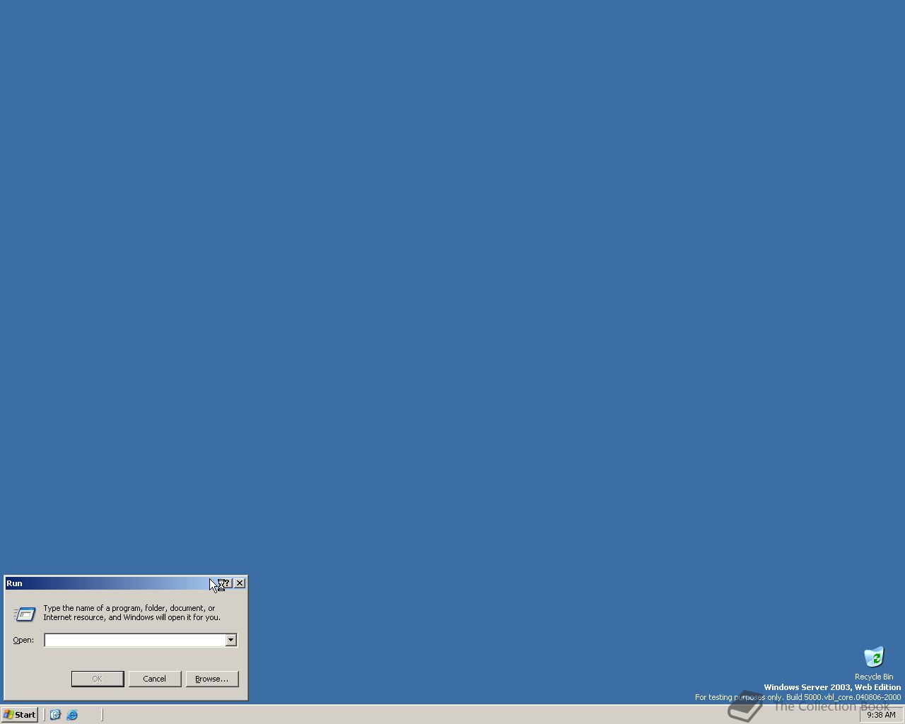The image size is (905, 724).
Task: Click the 'Type the name of a program' description text
Action: tap(132, 612)
